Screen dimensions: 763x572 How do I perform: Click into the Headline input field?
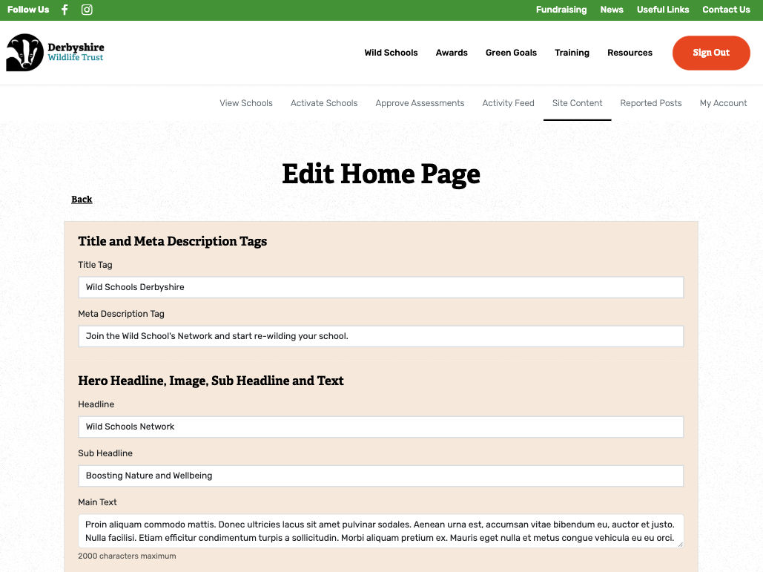click(381, 427)
